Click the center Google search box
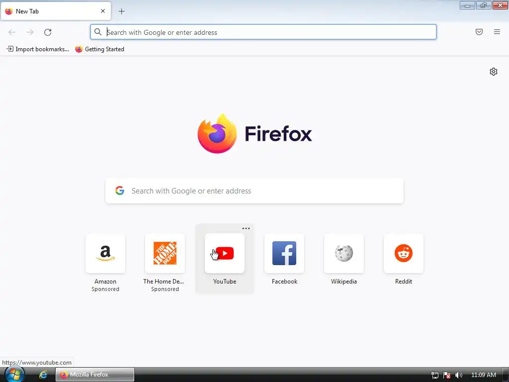The height and width of the screenshot is (382, 509). (x=254, y=191)
